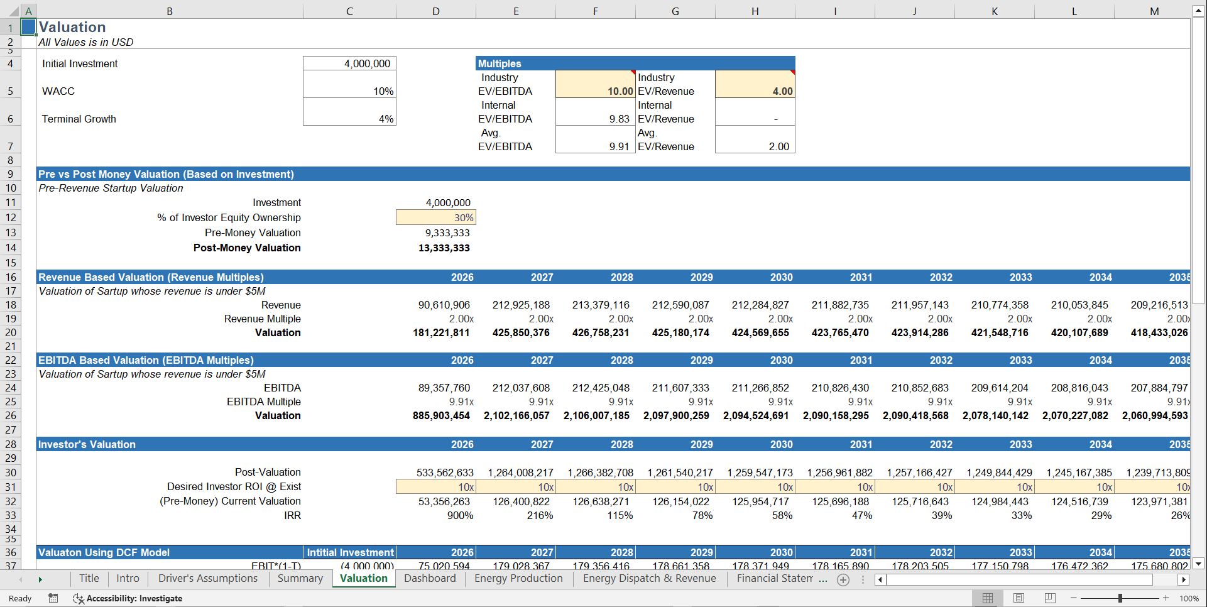Select Page Break Preview icon
The width and height of the screenshot is (1207, 607).
click(x=1049, y=598)
